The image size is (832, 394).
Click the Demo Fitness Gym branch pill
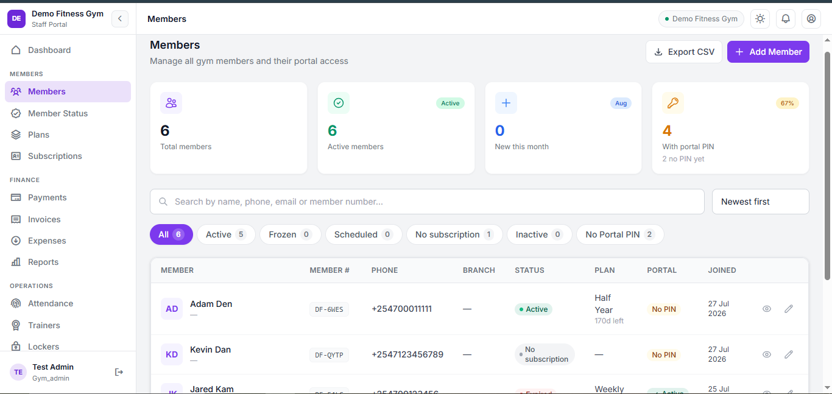click(701, 19)
